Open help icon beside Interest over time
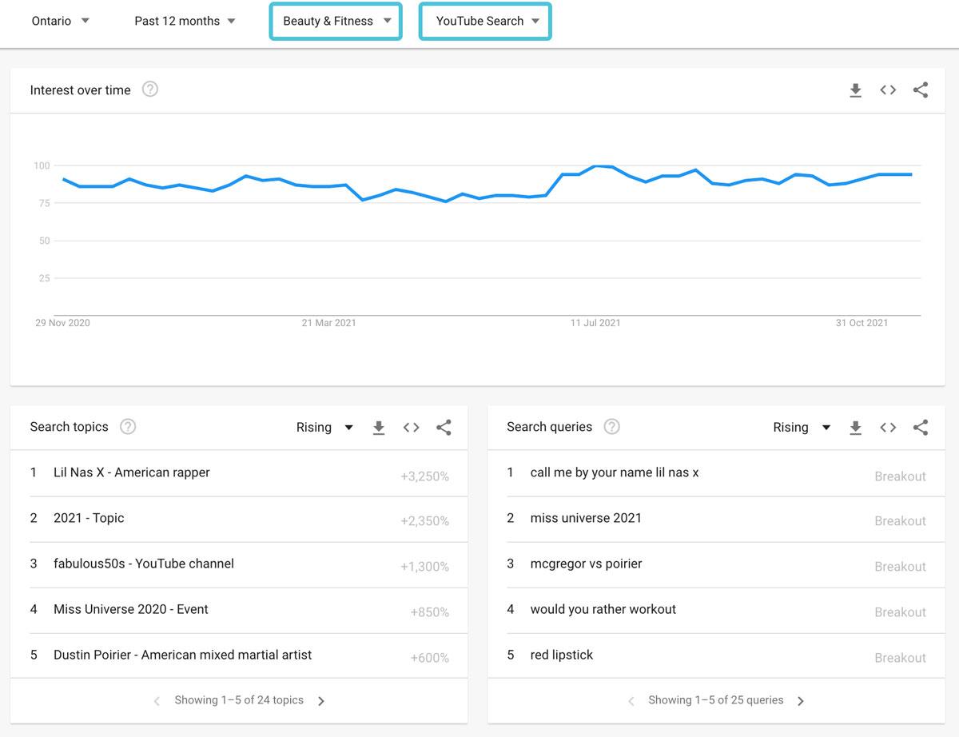This screenshot has width=959, height=737. (x=150, y=90)
